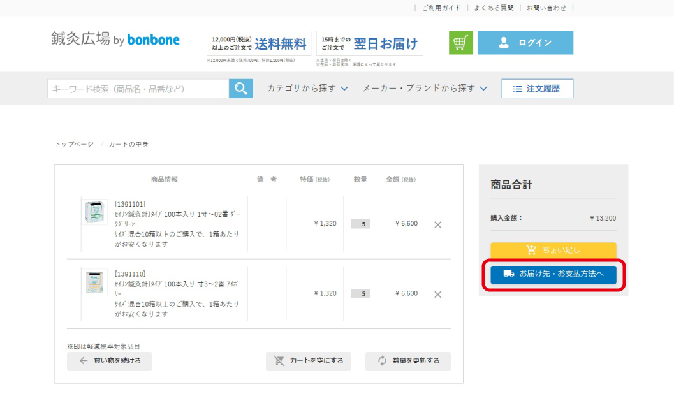The width and height of the screenshot is (674, 417).
Task: Expand カテゴリから探す dropdown
Action: (307, 89)
